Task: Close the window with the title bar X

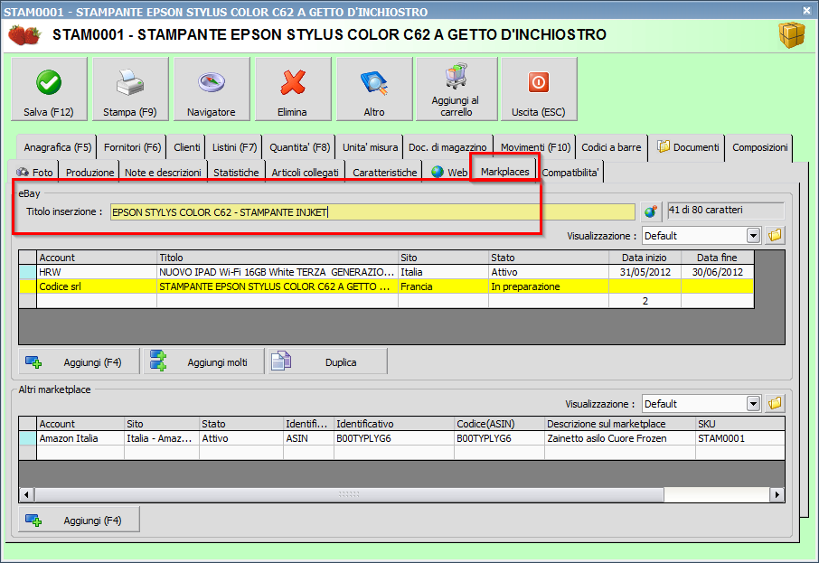Action: pyautogui.click(x=807, y=10)
